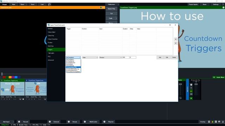Click headphones monitor knob under master fader
225x126 pixels.
[x=180, y=98]
